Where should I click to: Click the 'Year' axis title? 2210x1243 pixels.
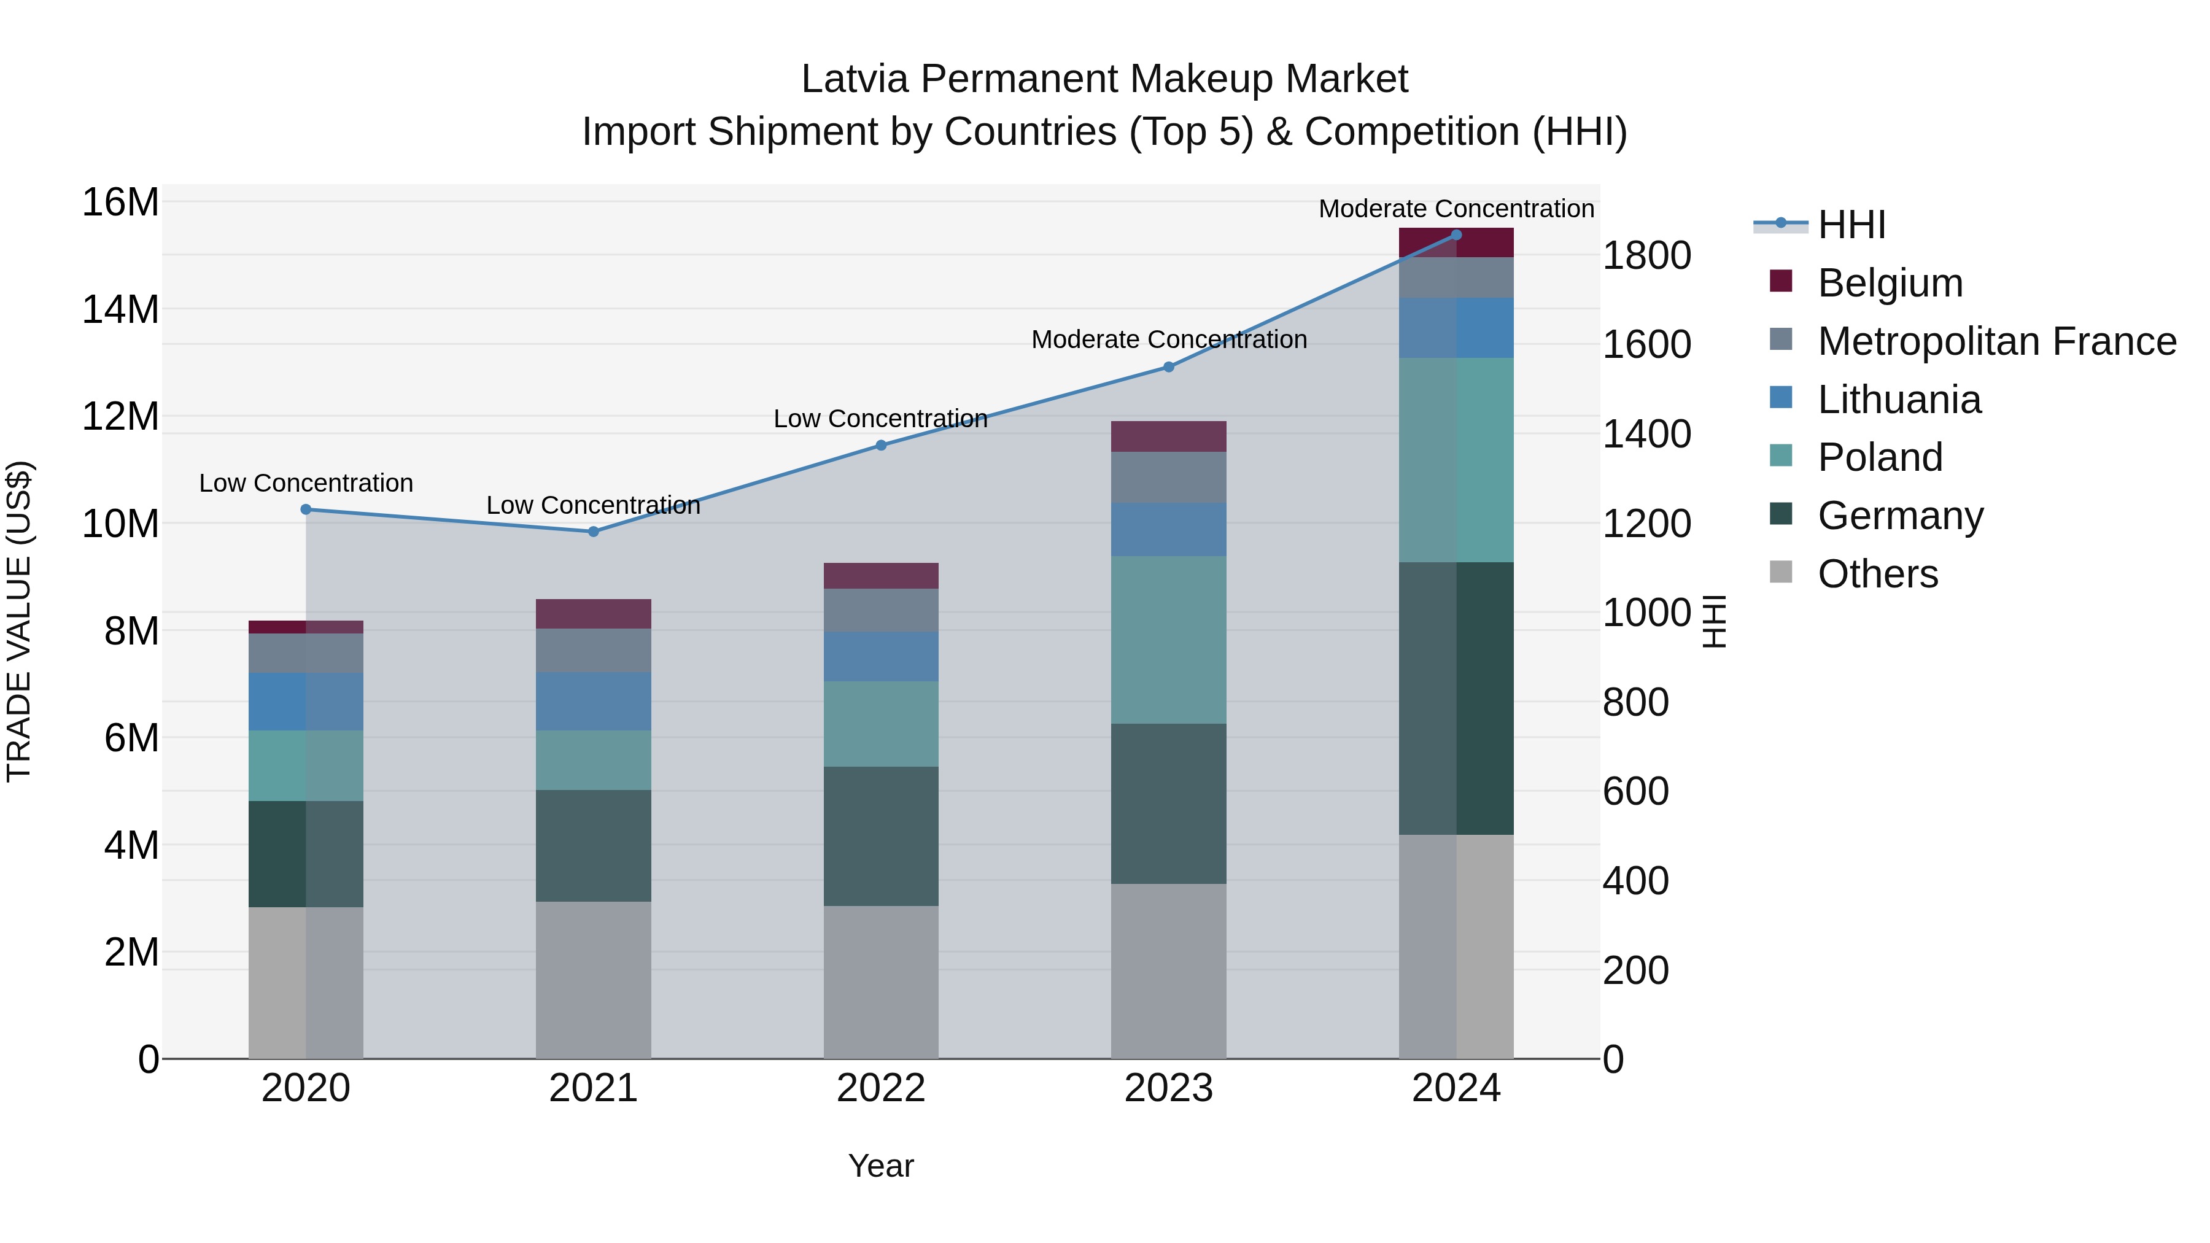[x=881, y=1167]
